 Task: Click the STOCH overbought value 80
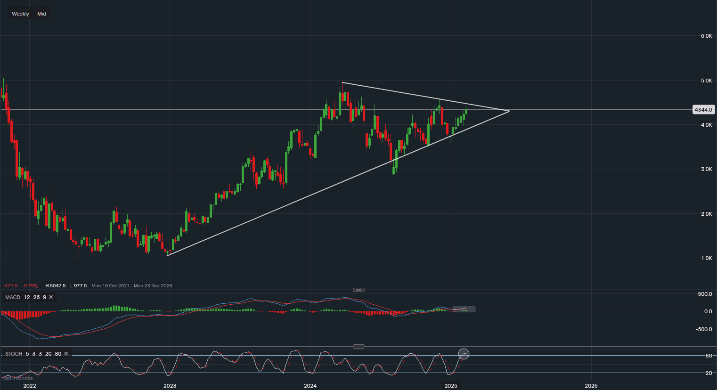tap(58, 354)
